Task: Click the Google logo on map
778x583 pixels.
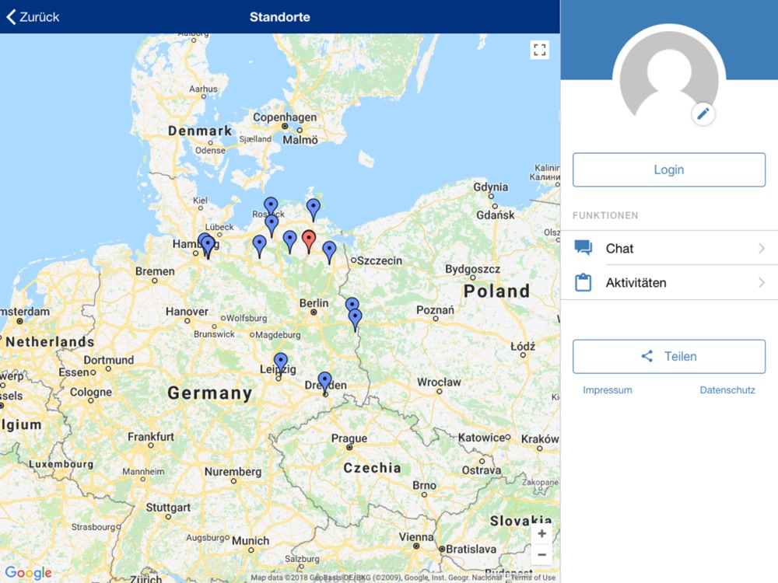Action: click(x=28, y=574)
